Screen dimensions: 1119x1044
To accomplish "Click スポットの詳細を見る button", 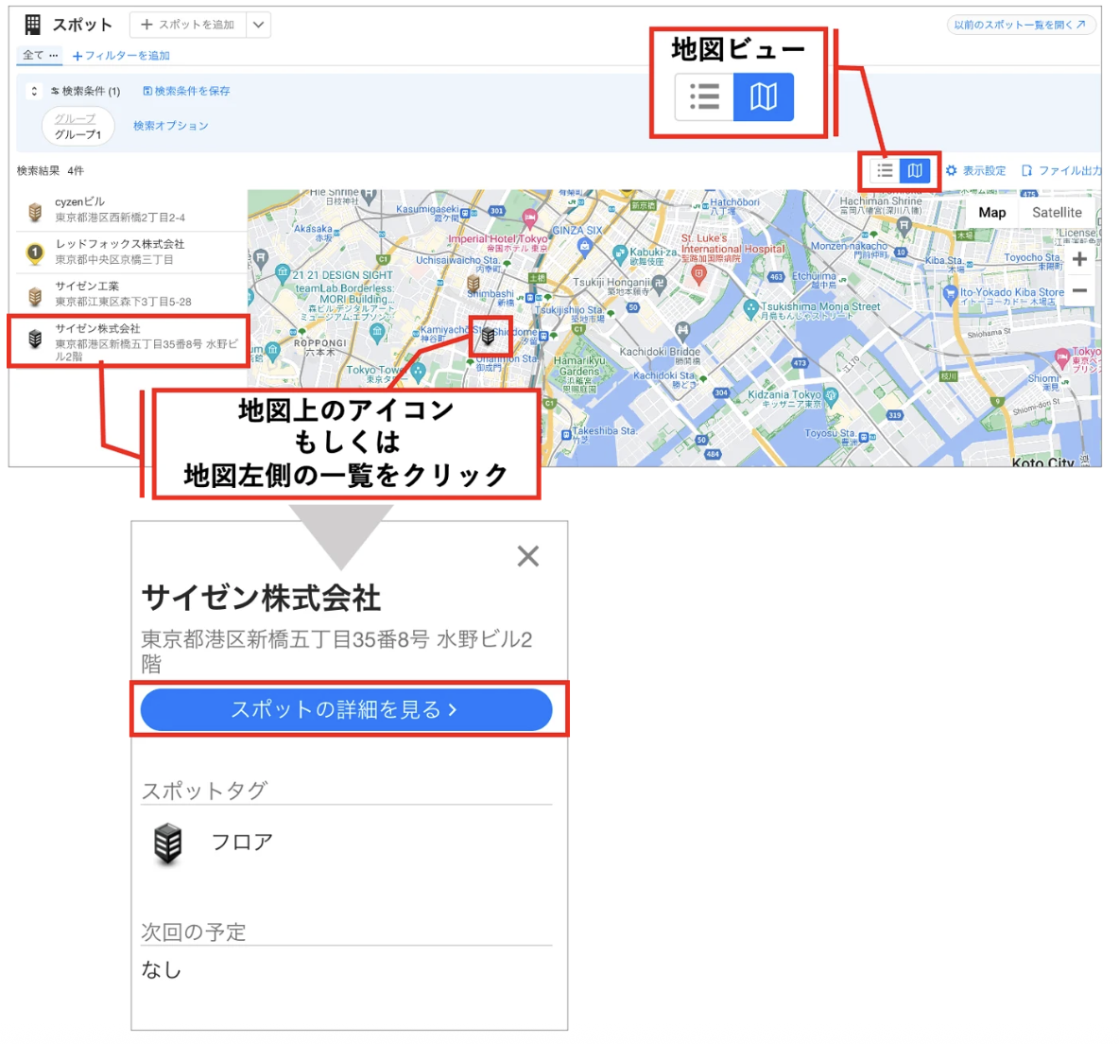I will (347, 710).
